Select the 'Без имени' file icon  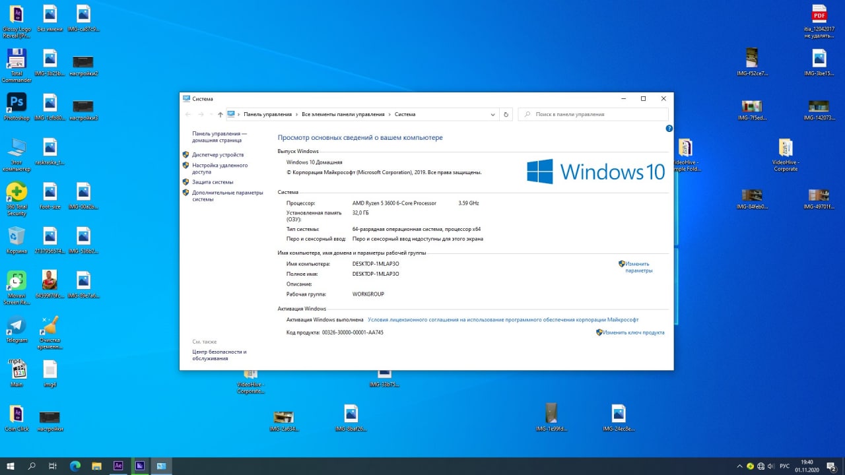[50, 18]
